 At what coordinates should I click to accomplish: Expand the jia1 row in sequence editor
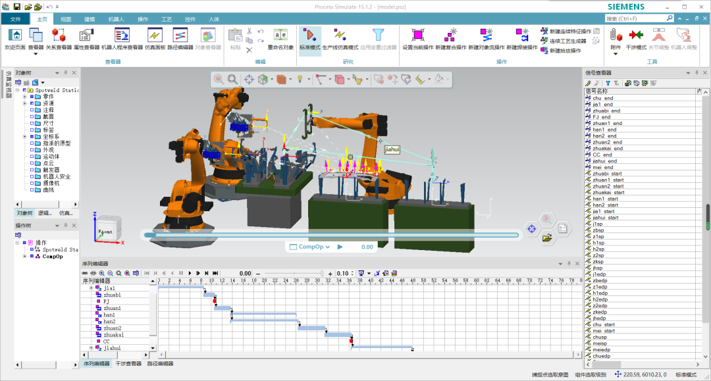point(92,288)
